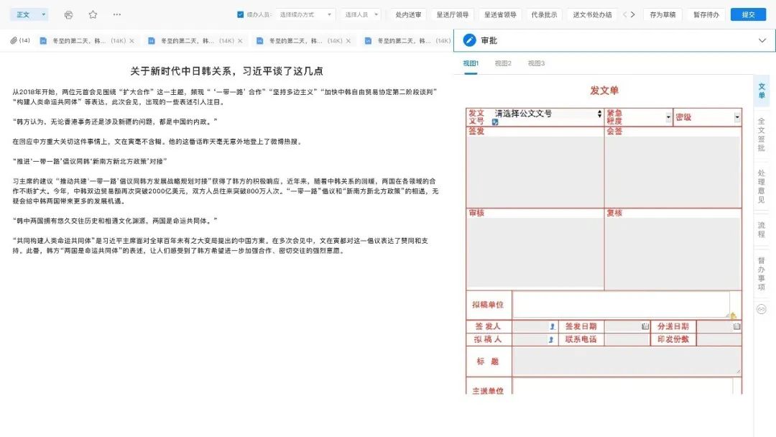The image size is (776, 437).
Task: Switch to 视图2 tab
Action: (x=503, y=63)
